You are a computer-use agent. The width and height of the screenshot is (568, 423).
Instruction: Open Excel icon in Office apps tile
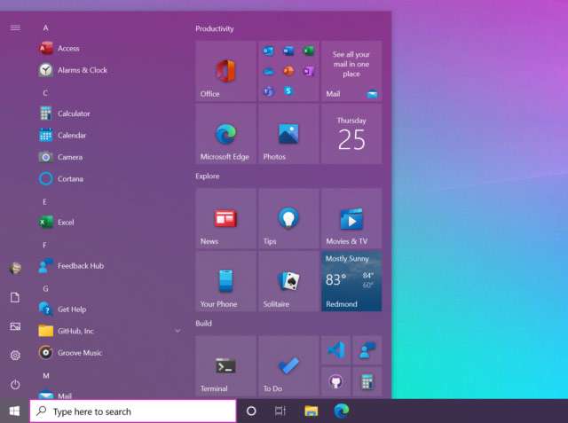click(x=308, y=51)
